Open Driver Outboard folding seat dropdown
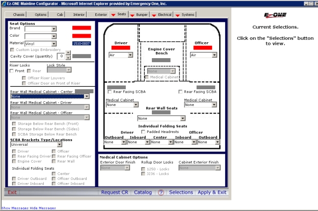This screenshot has height=211, width=318. [x=115, y=142]
